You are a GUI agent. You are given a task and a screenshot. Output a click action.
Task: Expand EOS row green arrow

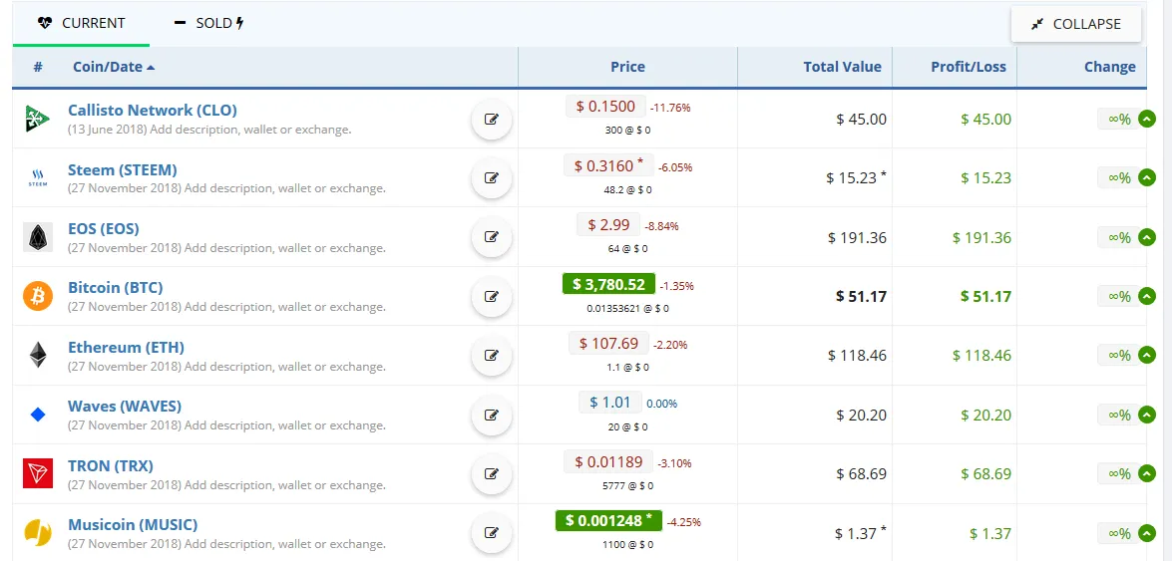point(1147,237)
